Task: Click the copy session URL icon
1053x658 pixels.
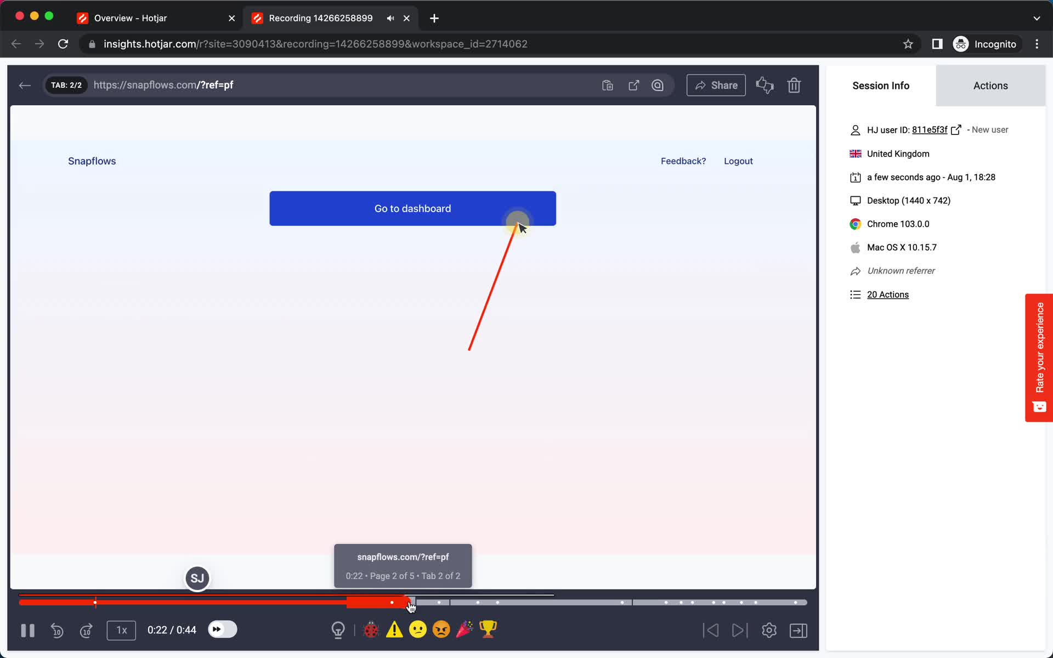Action: pos(607,85)
